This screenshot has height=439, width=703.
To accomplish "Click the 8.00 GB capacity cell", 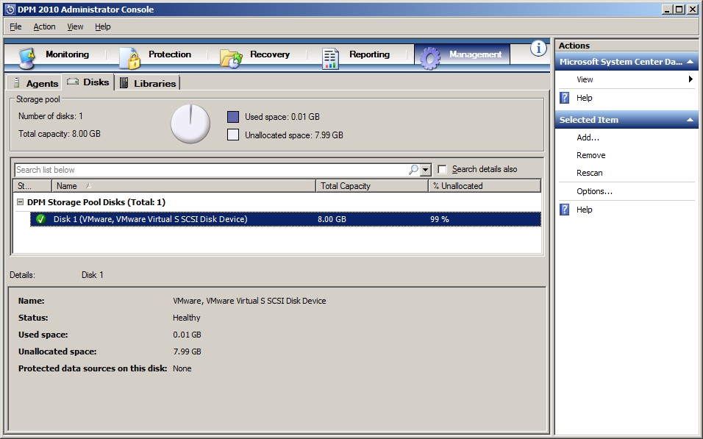I will tap(332, 219).
